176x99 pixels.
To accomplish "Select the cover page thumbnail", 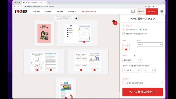I will (44, 34).
